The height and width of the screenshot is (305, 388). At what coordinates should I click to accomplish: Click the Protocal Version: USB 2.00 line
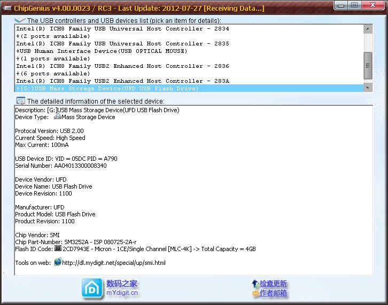pos(49,131)
